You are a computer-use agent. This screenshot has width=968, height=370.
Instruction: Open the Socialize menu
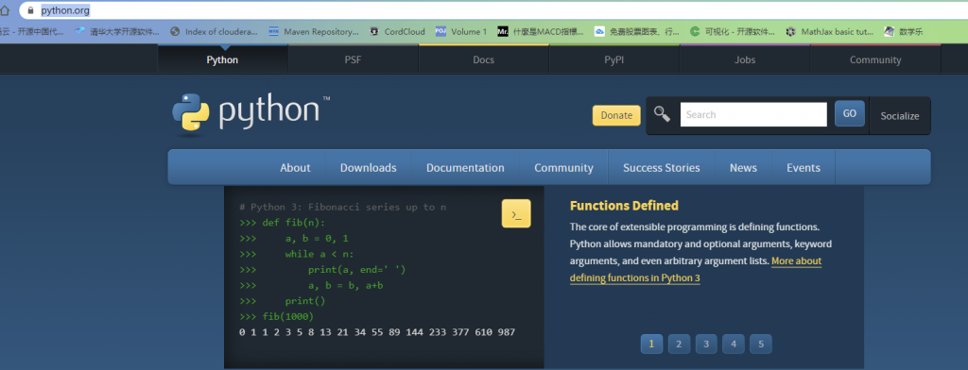click(x=900, y=116)
